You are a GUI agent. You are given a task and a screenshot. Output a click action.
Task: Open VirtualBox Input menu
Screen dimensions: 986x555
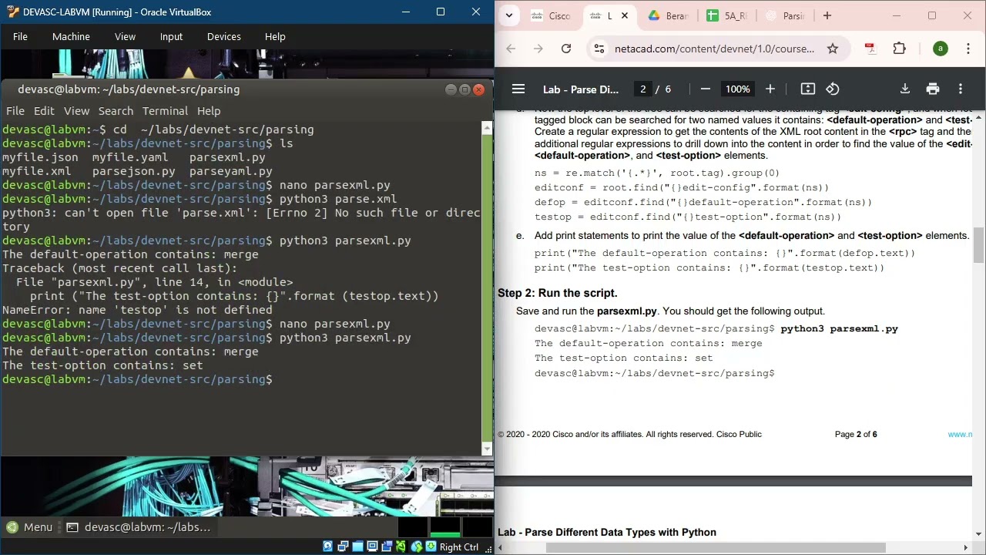click(x=171, y=36)
